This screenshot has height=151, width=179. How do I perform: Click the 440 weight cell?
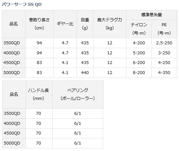pos(85,73)
